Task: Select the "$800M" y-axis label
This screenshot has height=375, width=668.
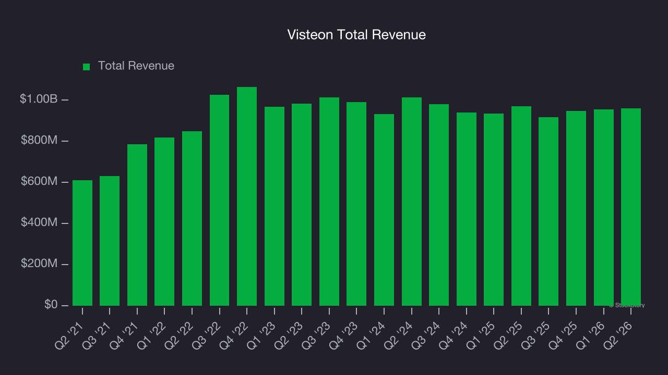Action: pyautogui.click(x=39, y=141)
